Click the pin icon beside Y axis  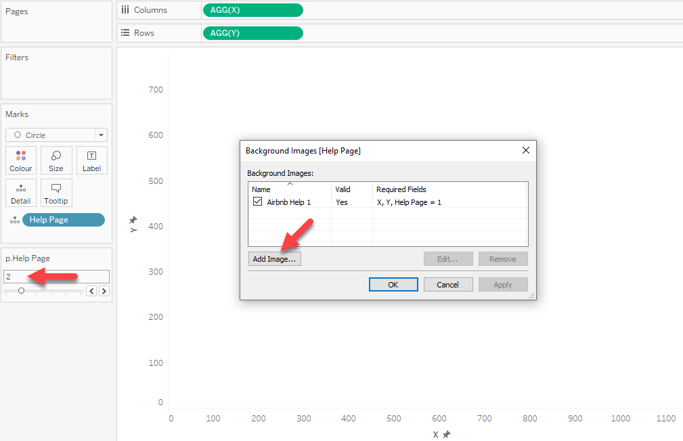pos(133,220)
